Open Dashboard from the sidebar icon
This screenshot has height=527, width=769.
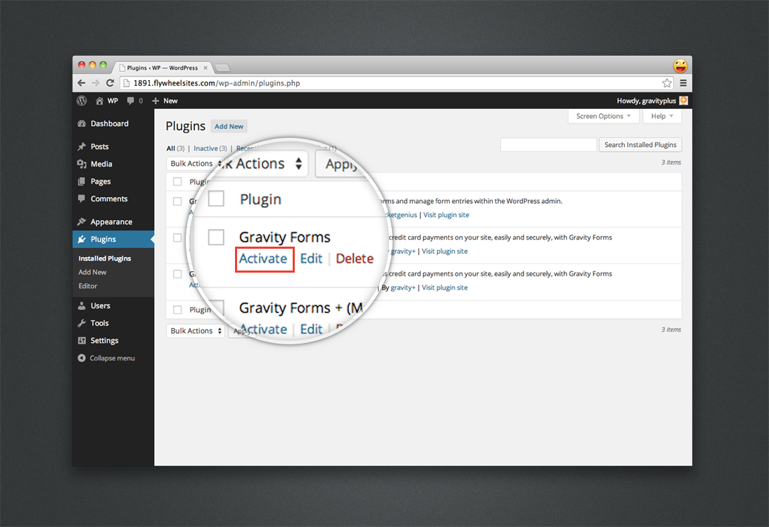(82, 124)
